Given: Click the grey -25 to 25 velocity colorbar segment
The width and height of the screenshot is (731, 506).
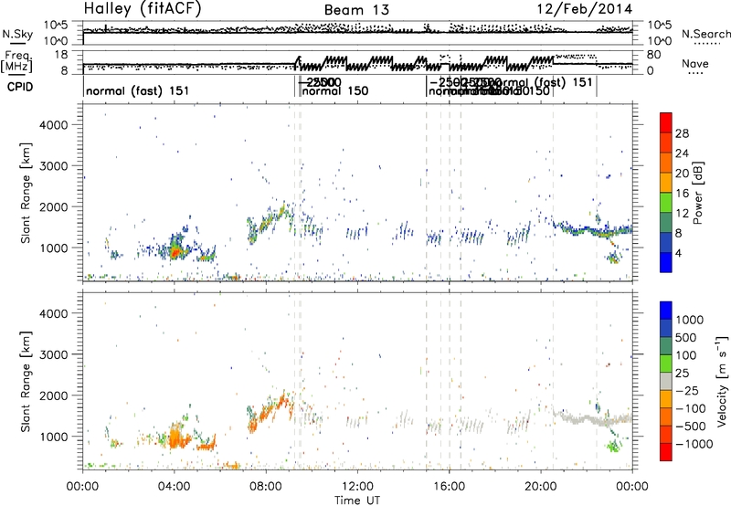Looking at the screenshot, I should pyautogui.click(x=666, y=382).
